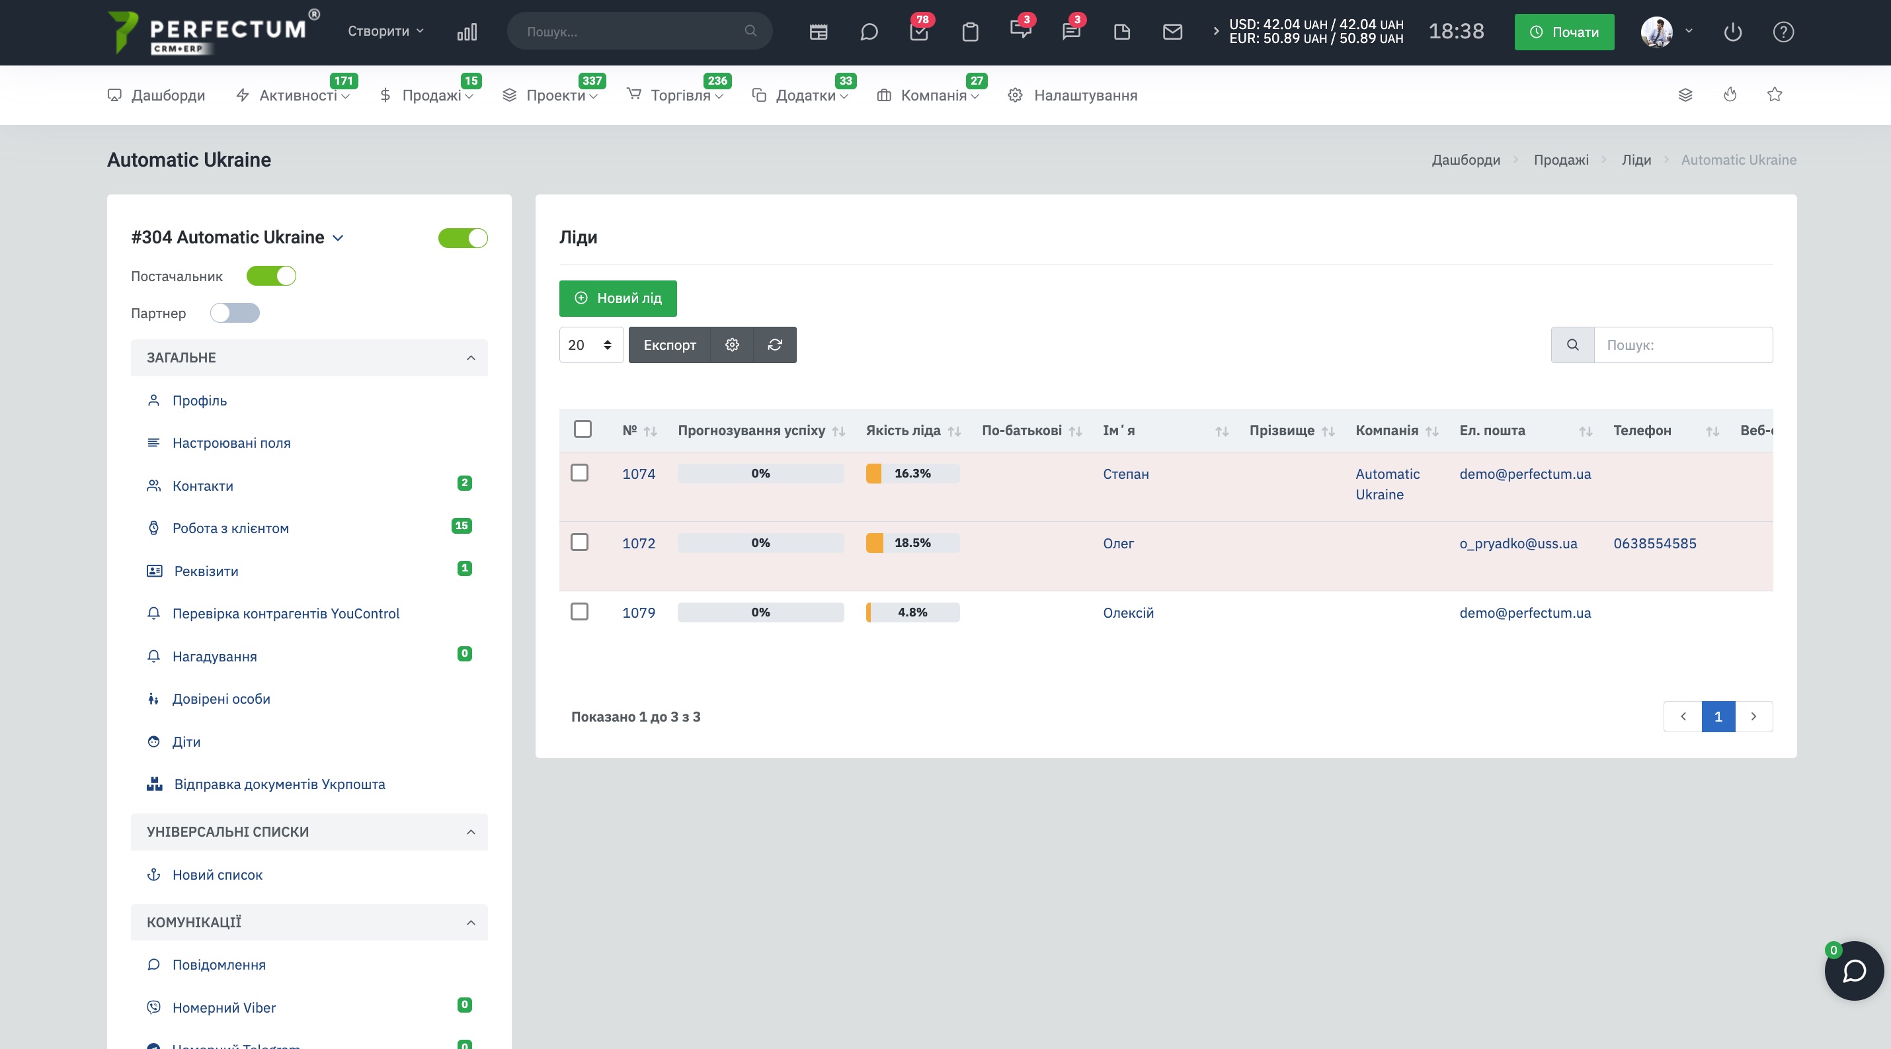The width and height of the screenshot is (1891, 1049).
Task: Click the Новий лід button
Action: point(618,298)
